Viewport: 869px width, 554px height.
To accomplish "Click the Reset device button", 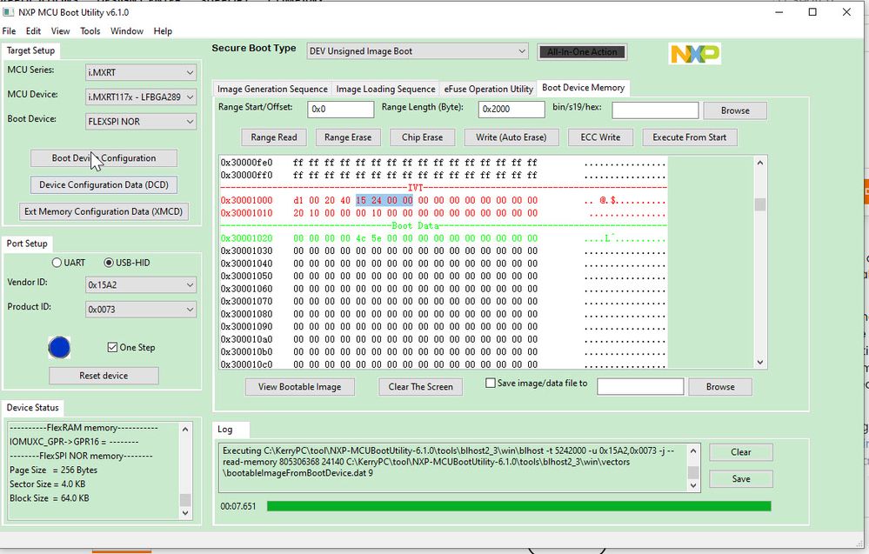I will 104,376.
